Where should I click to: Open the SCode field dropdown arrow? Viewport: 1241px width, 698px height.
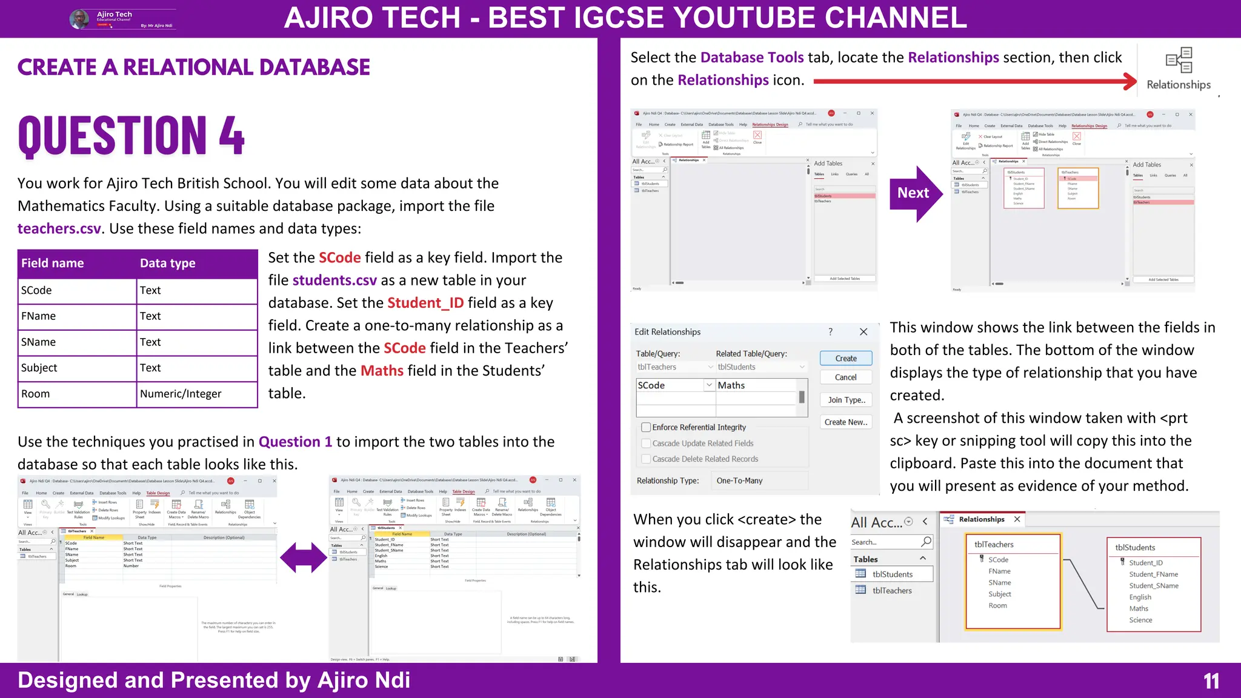709,385
